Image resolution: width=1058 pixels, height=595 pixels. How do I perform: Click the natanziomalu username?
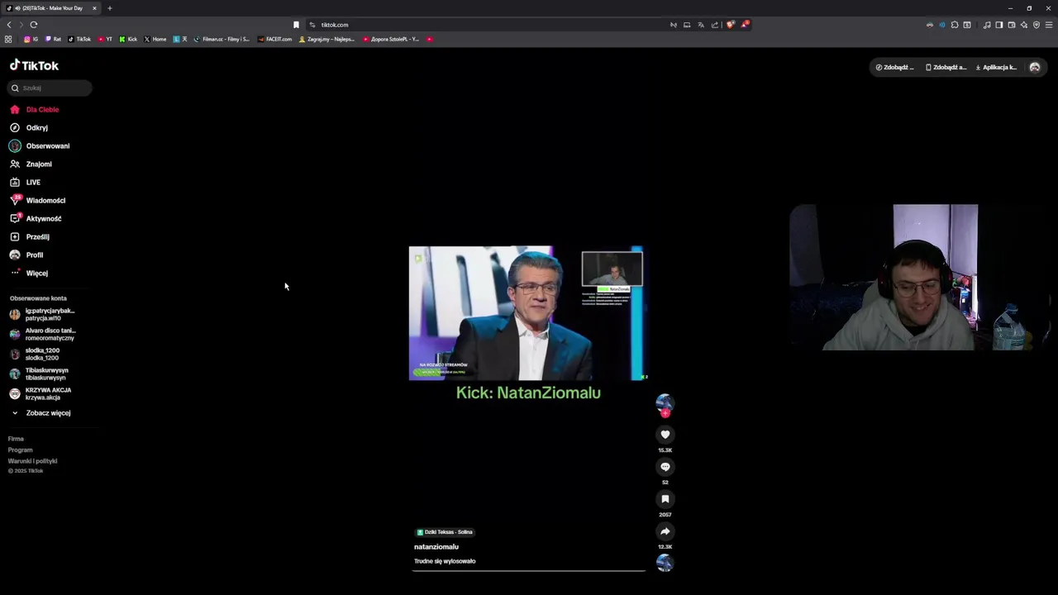(436, 546)
